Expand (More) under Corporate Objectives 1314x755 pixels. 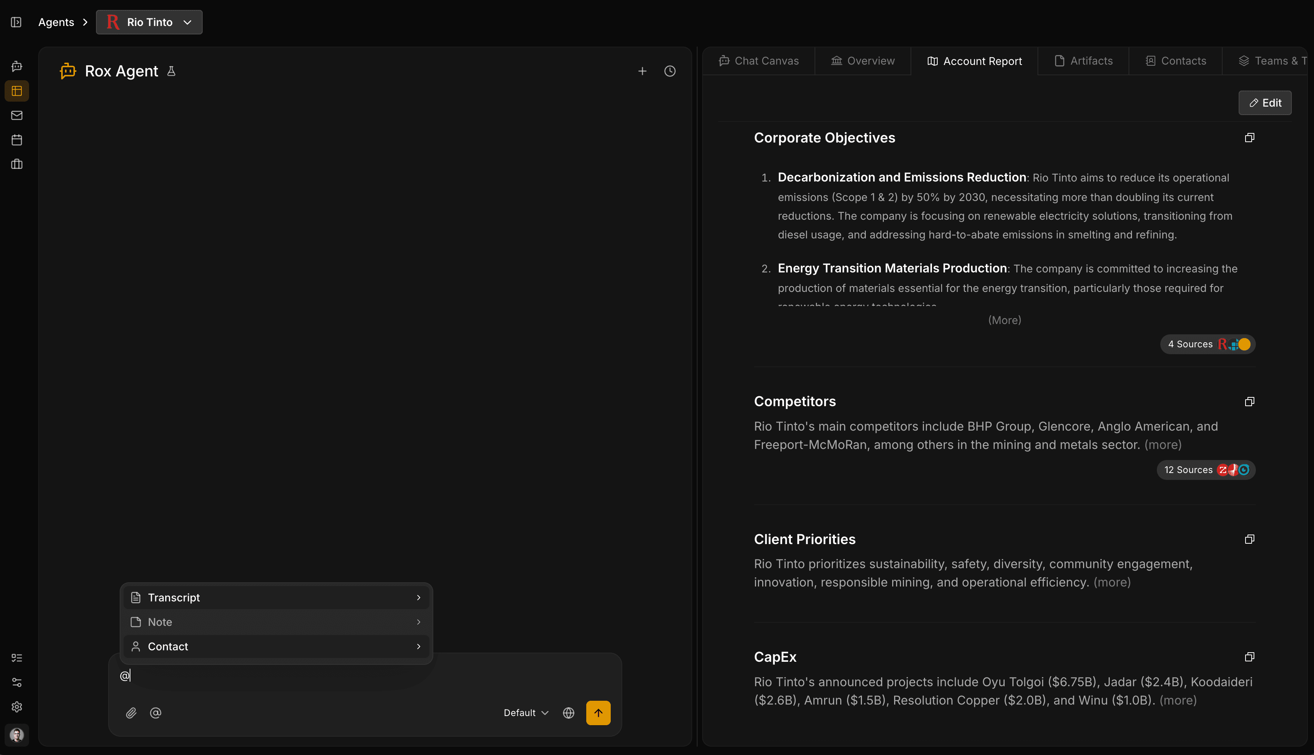pyautogui.click(x=1004, y=320)
